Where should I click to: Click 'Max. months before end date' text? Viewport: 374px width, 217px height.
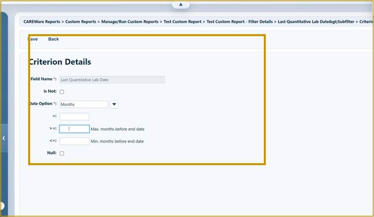118,129
